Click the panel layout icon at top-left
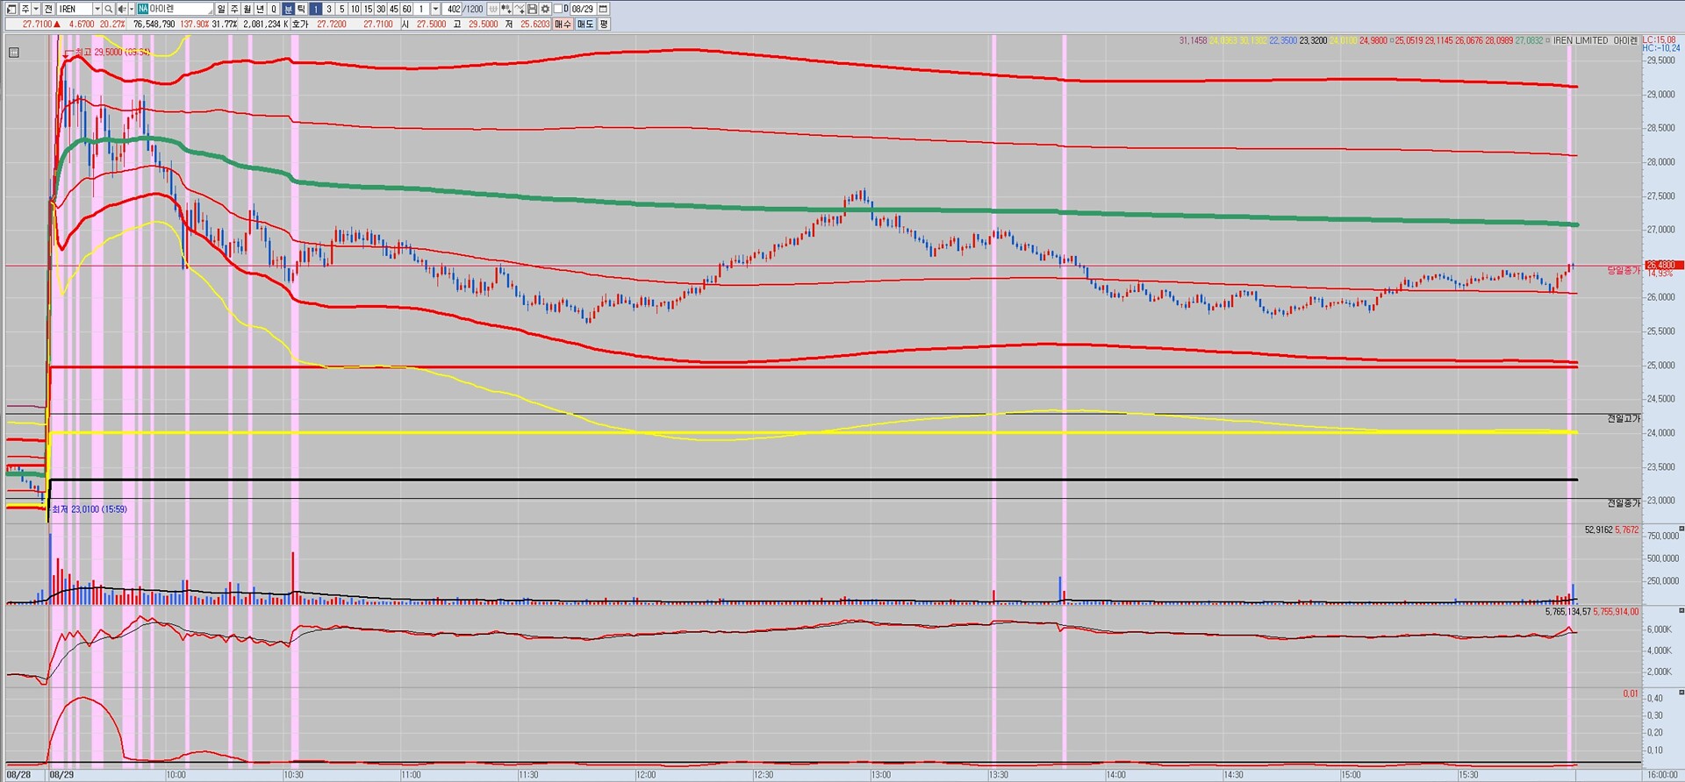Image resolution: width=1685 pixels, height=782 pixels. pos(11,9)
